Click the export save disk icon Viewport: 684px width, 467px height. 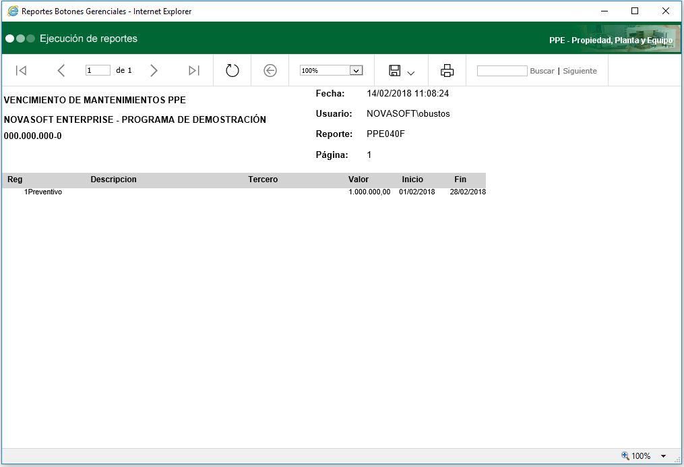point(395,70)
